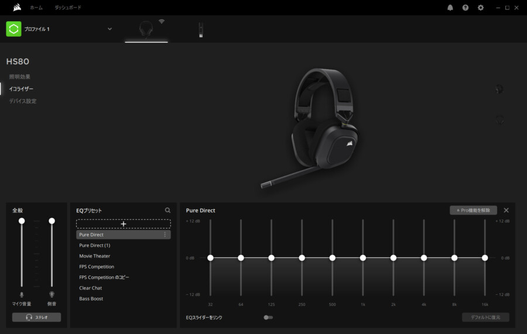This screenshot has height=334, width=527.
Task: Select the Bass Boost EQ preset
Action: click(91, 298)
